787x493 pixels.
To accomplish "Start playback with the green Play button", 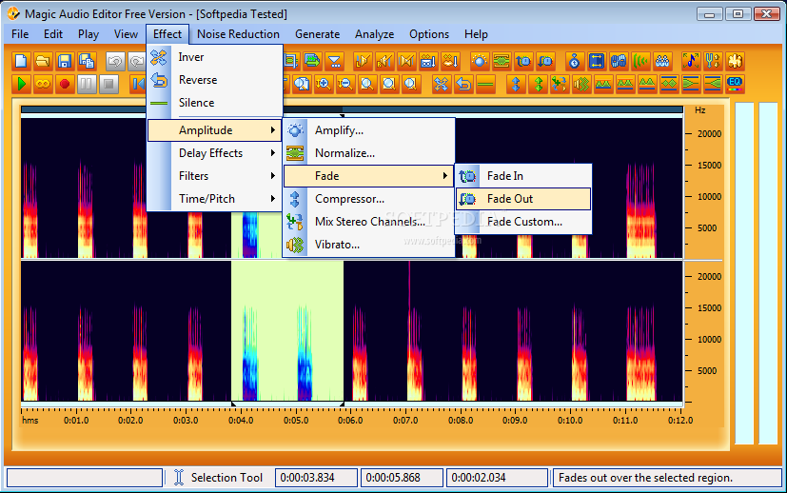I will click(21, 84).
